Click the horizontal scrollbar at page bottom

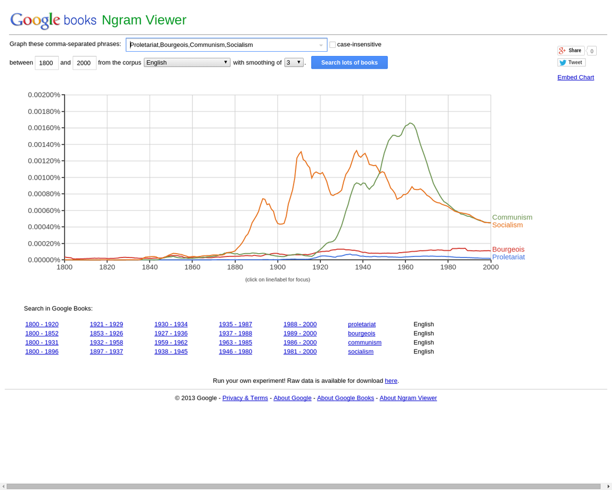[x=303, y=487]
